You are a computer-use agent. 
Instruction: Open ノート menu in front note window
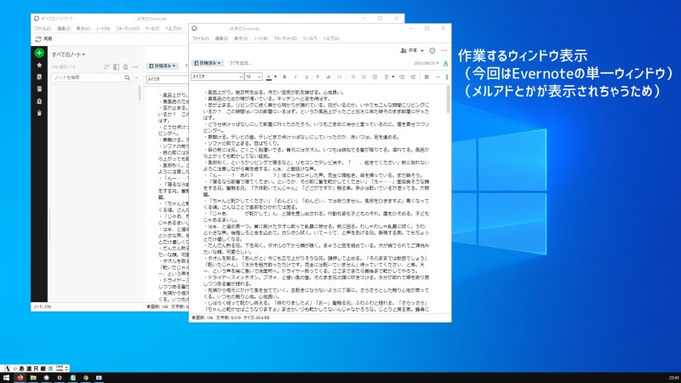(260, 38)
